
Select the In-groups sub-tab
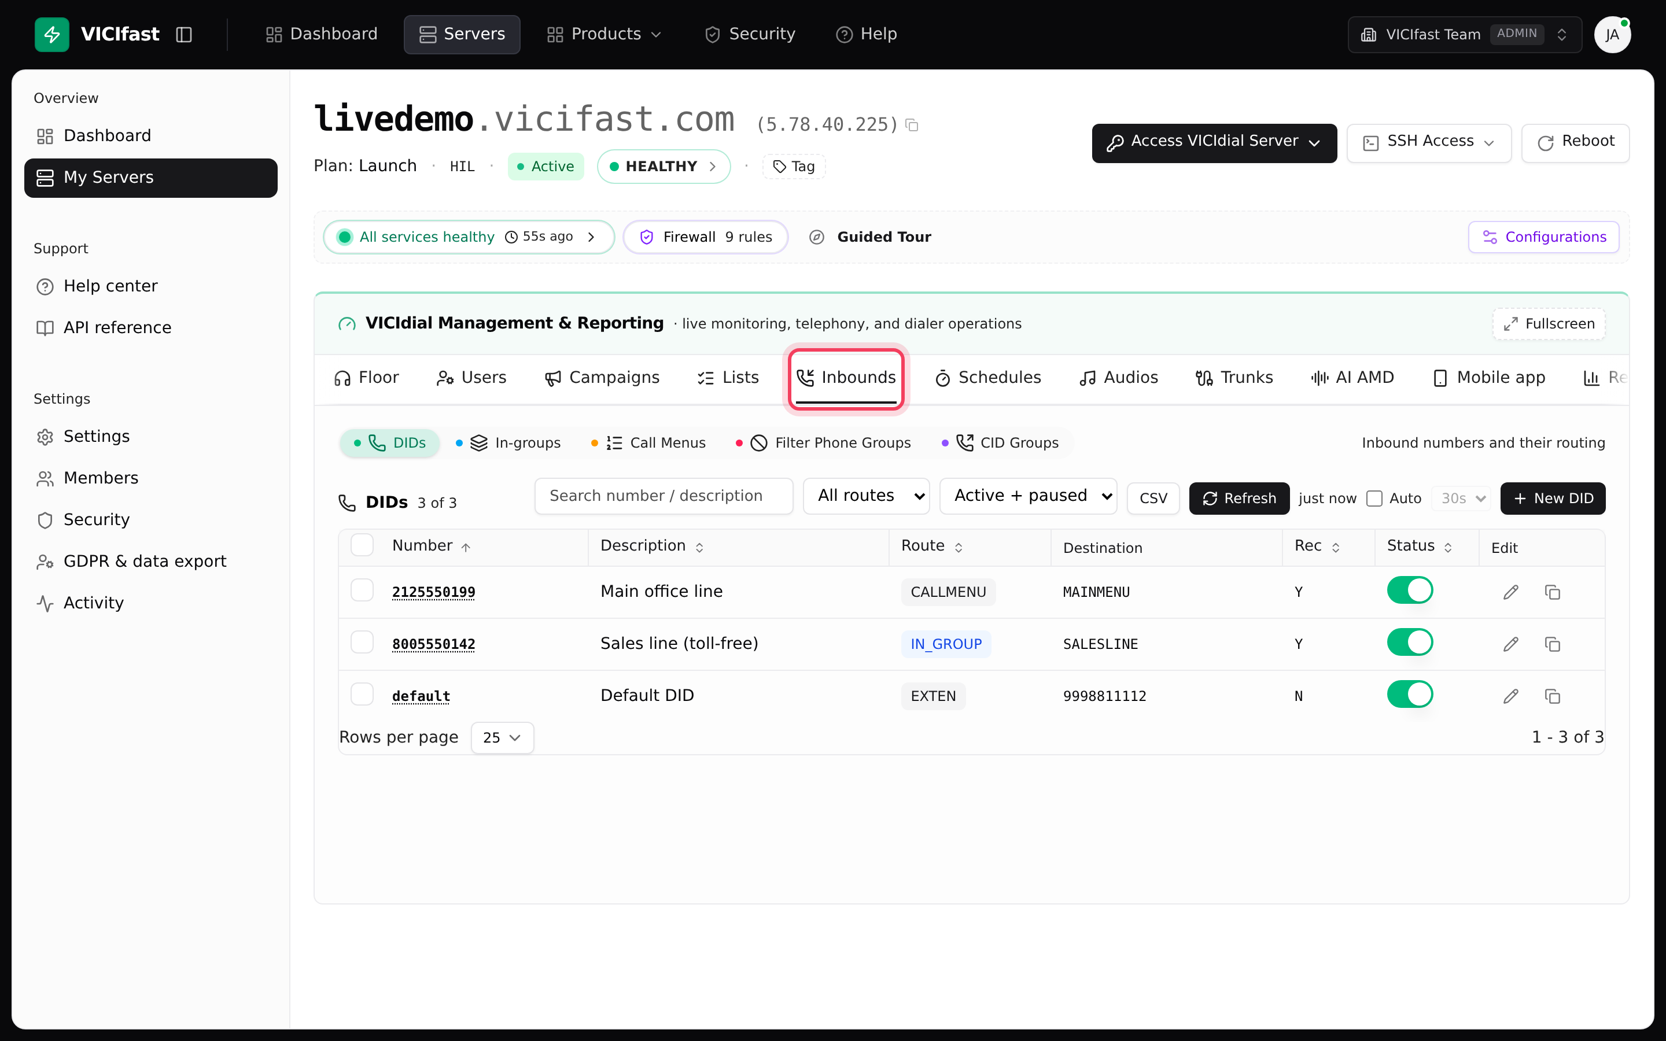pos(508,442)
